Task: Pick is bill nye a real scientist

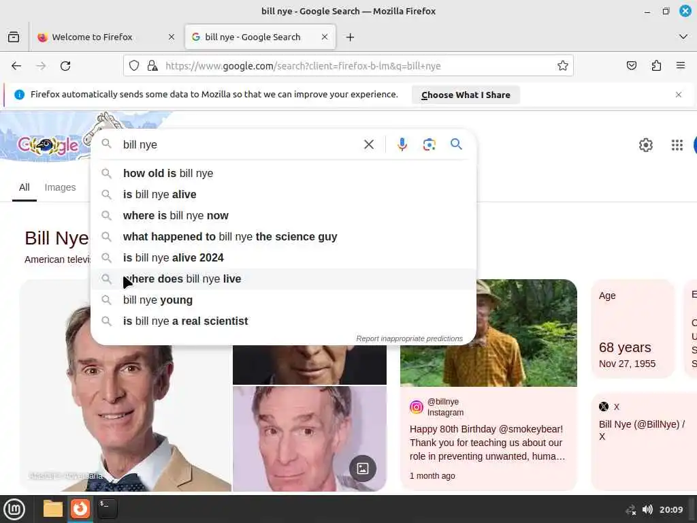Action: [283, 321]
